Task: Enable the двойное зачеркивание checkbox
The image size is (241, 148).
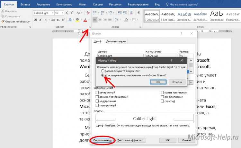Action: coord(97,97)
